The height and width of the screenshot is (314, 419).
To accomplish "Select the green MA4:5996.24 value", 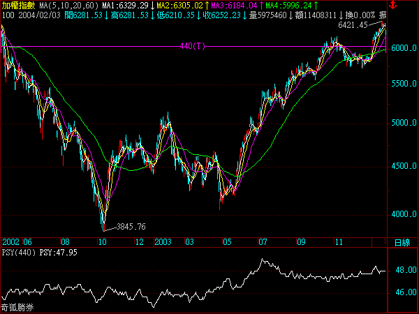I will point(288,6).
